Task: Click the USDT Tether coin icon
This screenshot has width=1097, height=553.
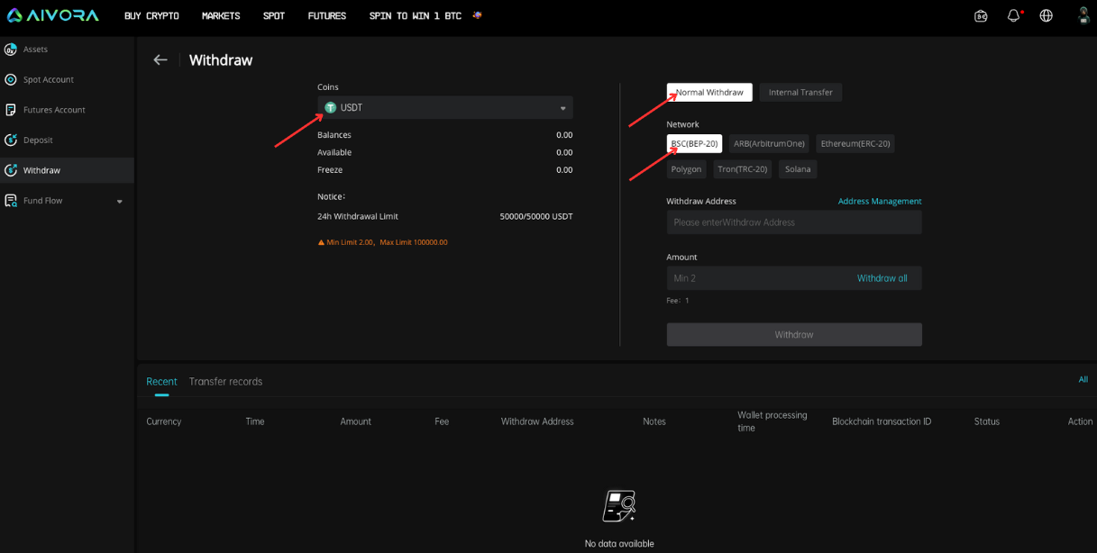Action: click(330, 108)
